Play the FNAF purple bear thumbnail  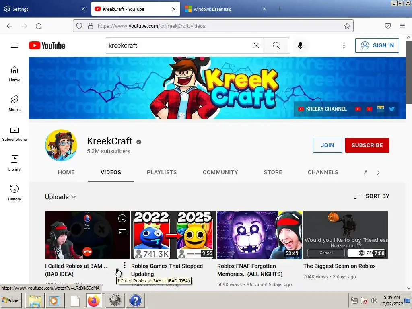tap(260, 235)
